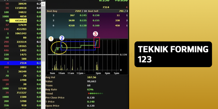Image resolution: width=218 pixels, height=109 pixels.
Task: Click the 4pm label on the chart time axis
Action: click(107, 73)
